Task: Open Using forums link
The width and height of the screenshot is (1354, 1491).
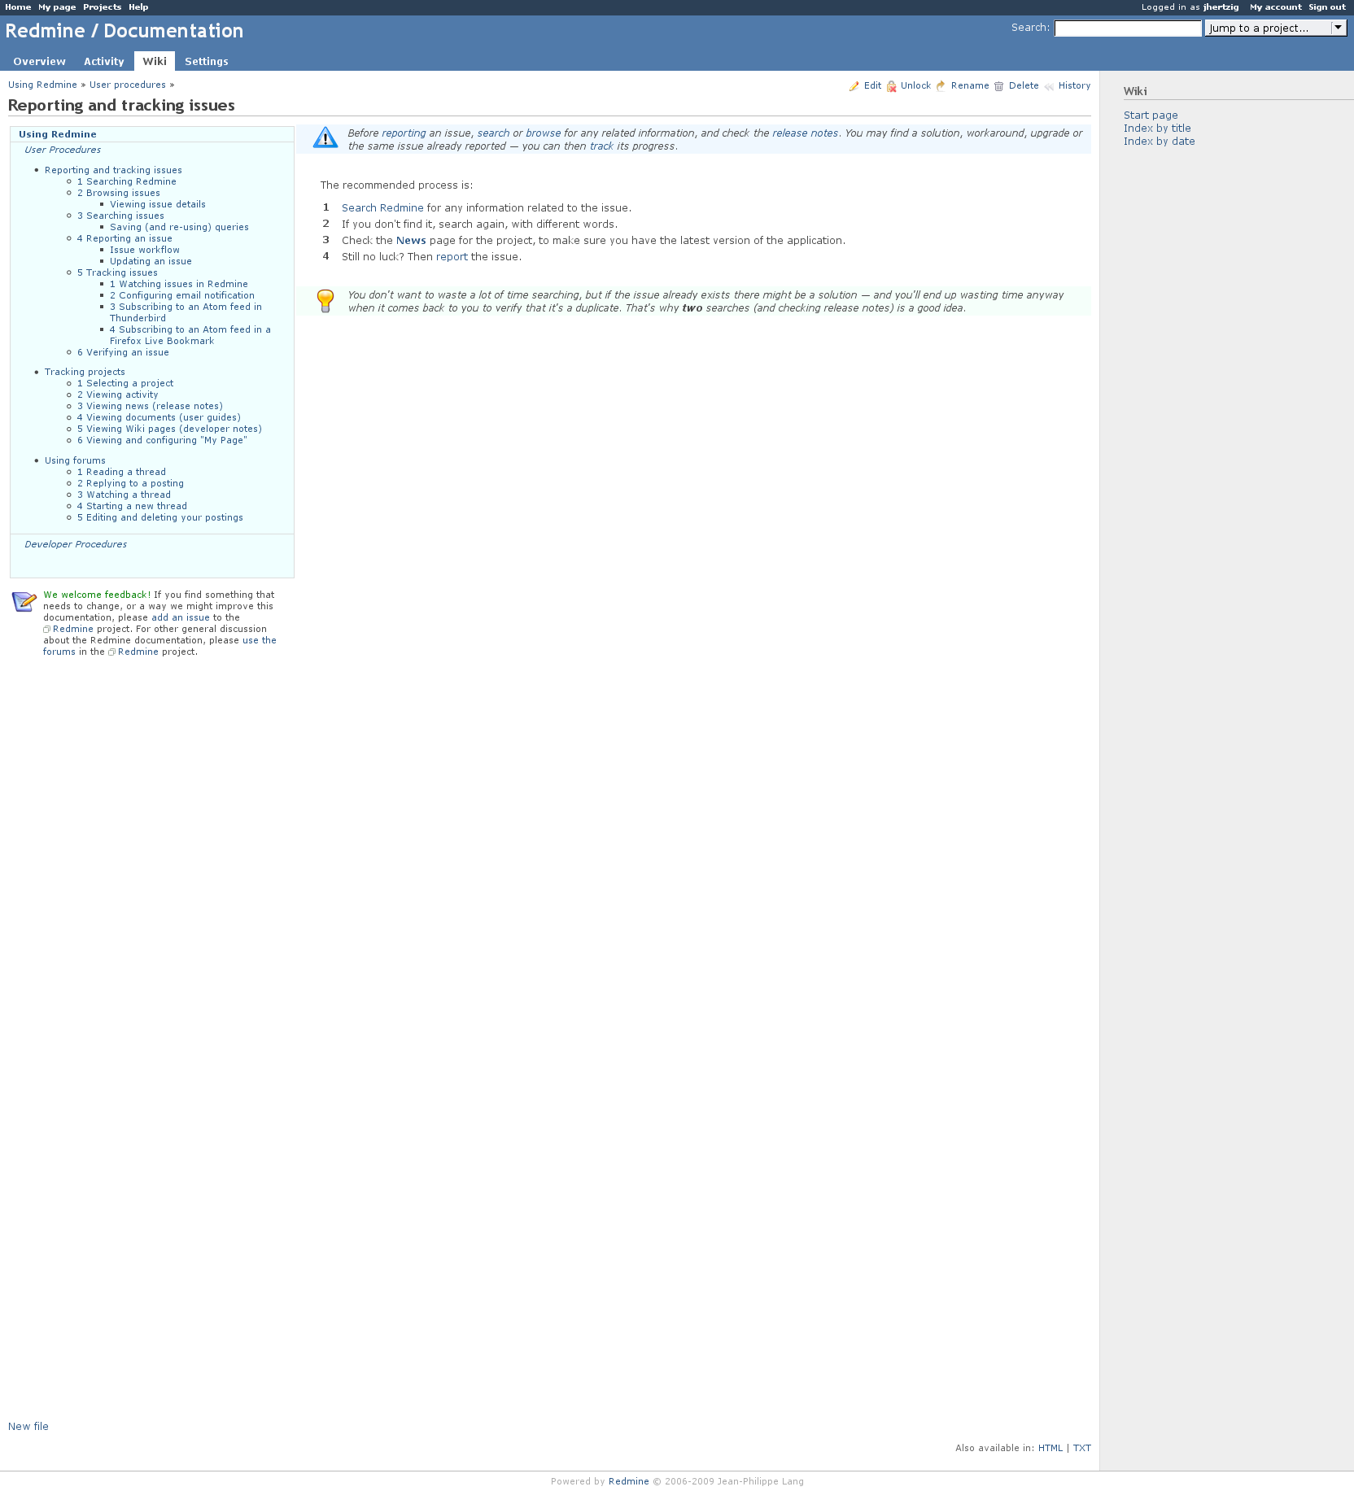Action: click(x=75, y=460)
